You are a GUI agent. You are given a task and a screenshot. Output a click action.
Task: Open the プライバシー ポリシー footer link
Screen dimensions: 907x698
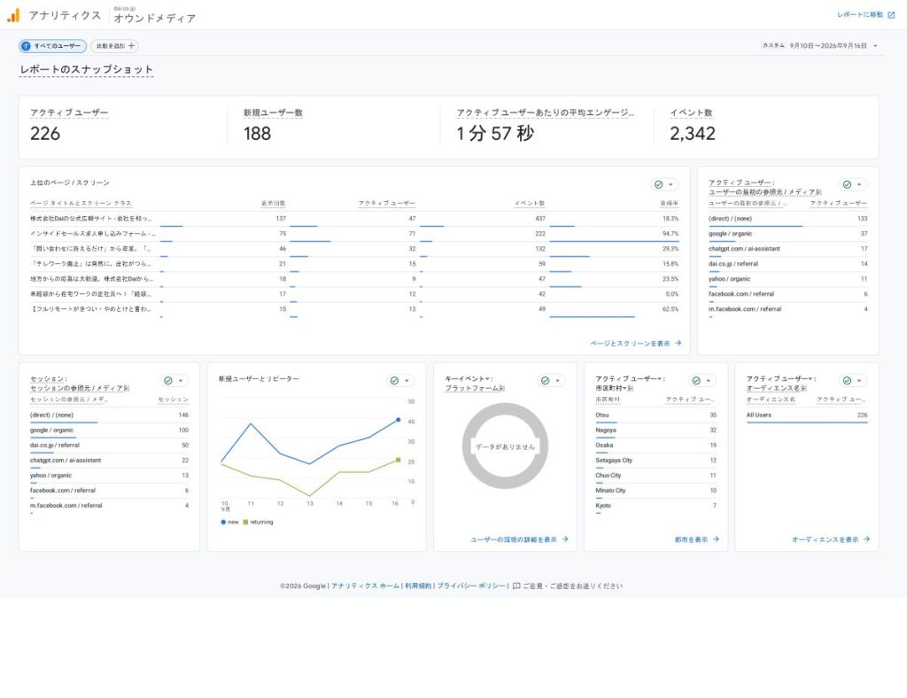(471, 586)
